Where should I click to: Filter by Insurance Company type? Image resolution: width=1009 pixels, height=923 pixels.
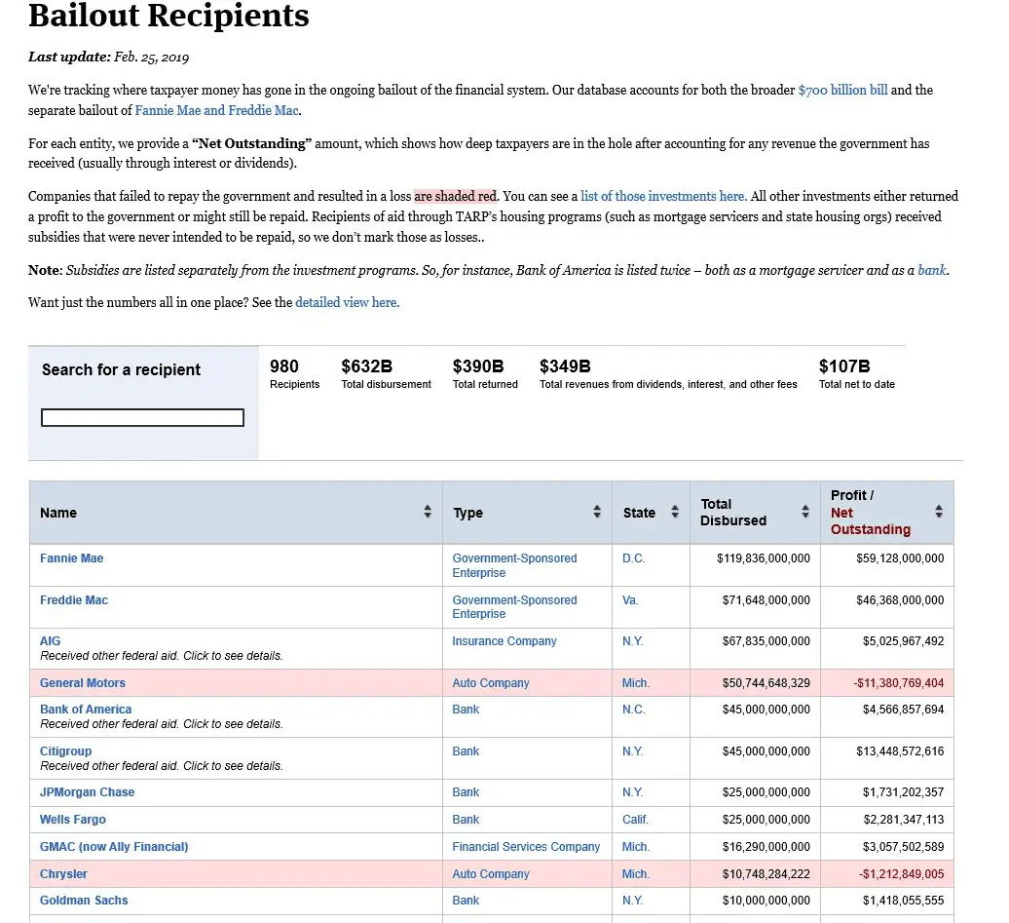tap(504, 641)
